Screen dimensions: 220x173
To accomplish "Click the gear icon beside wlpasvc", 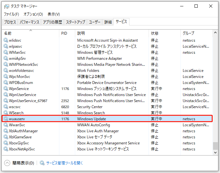I will (6, 46).
